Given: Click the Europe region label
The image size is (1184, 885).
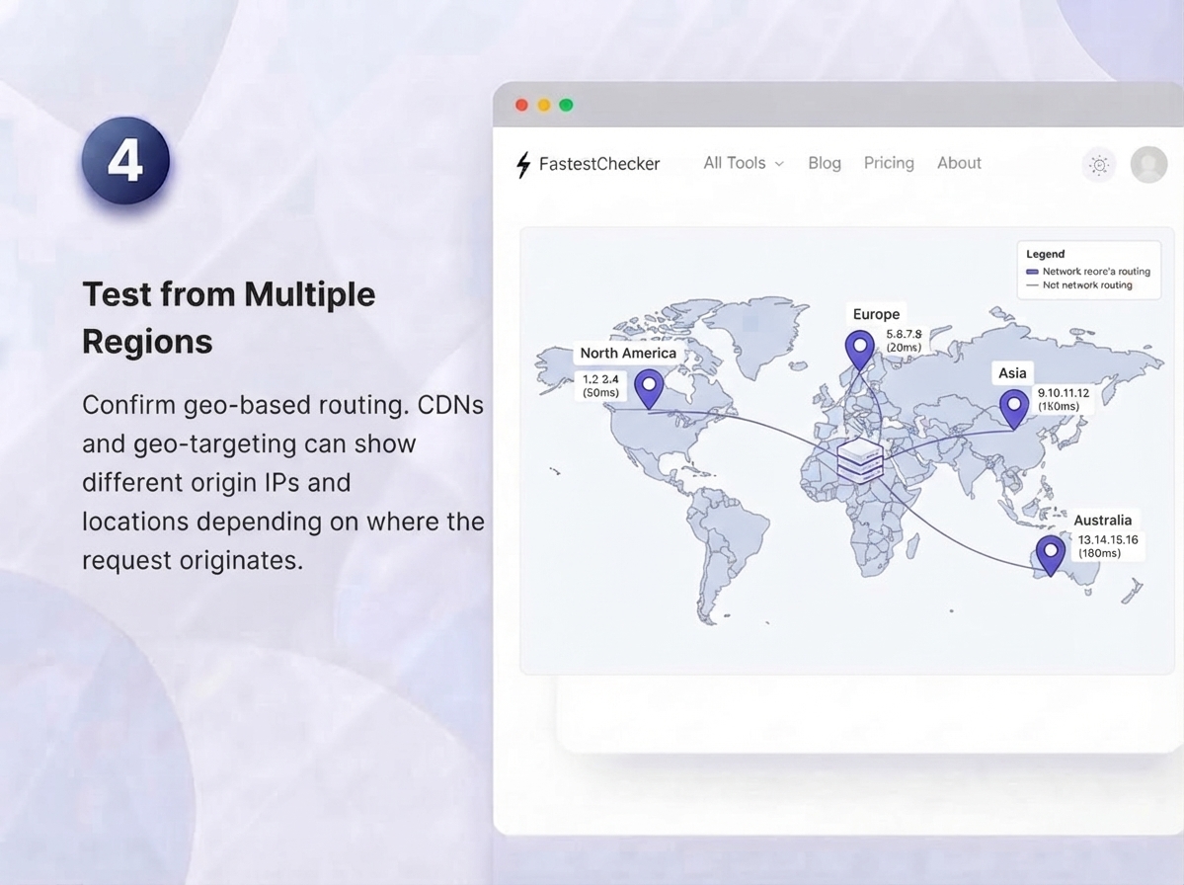Looking at the screenshot, I should coord(876,314).
